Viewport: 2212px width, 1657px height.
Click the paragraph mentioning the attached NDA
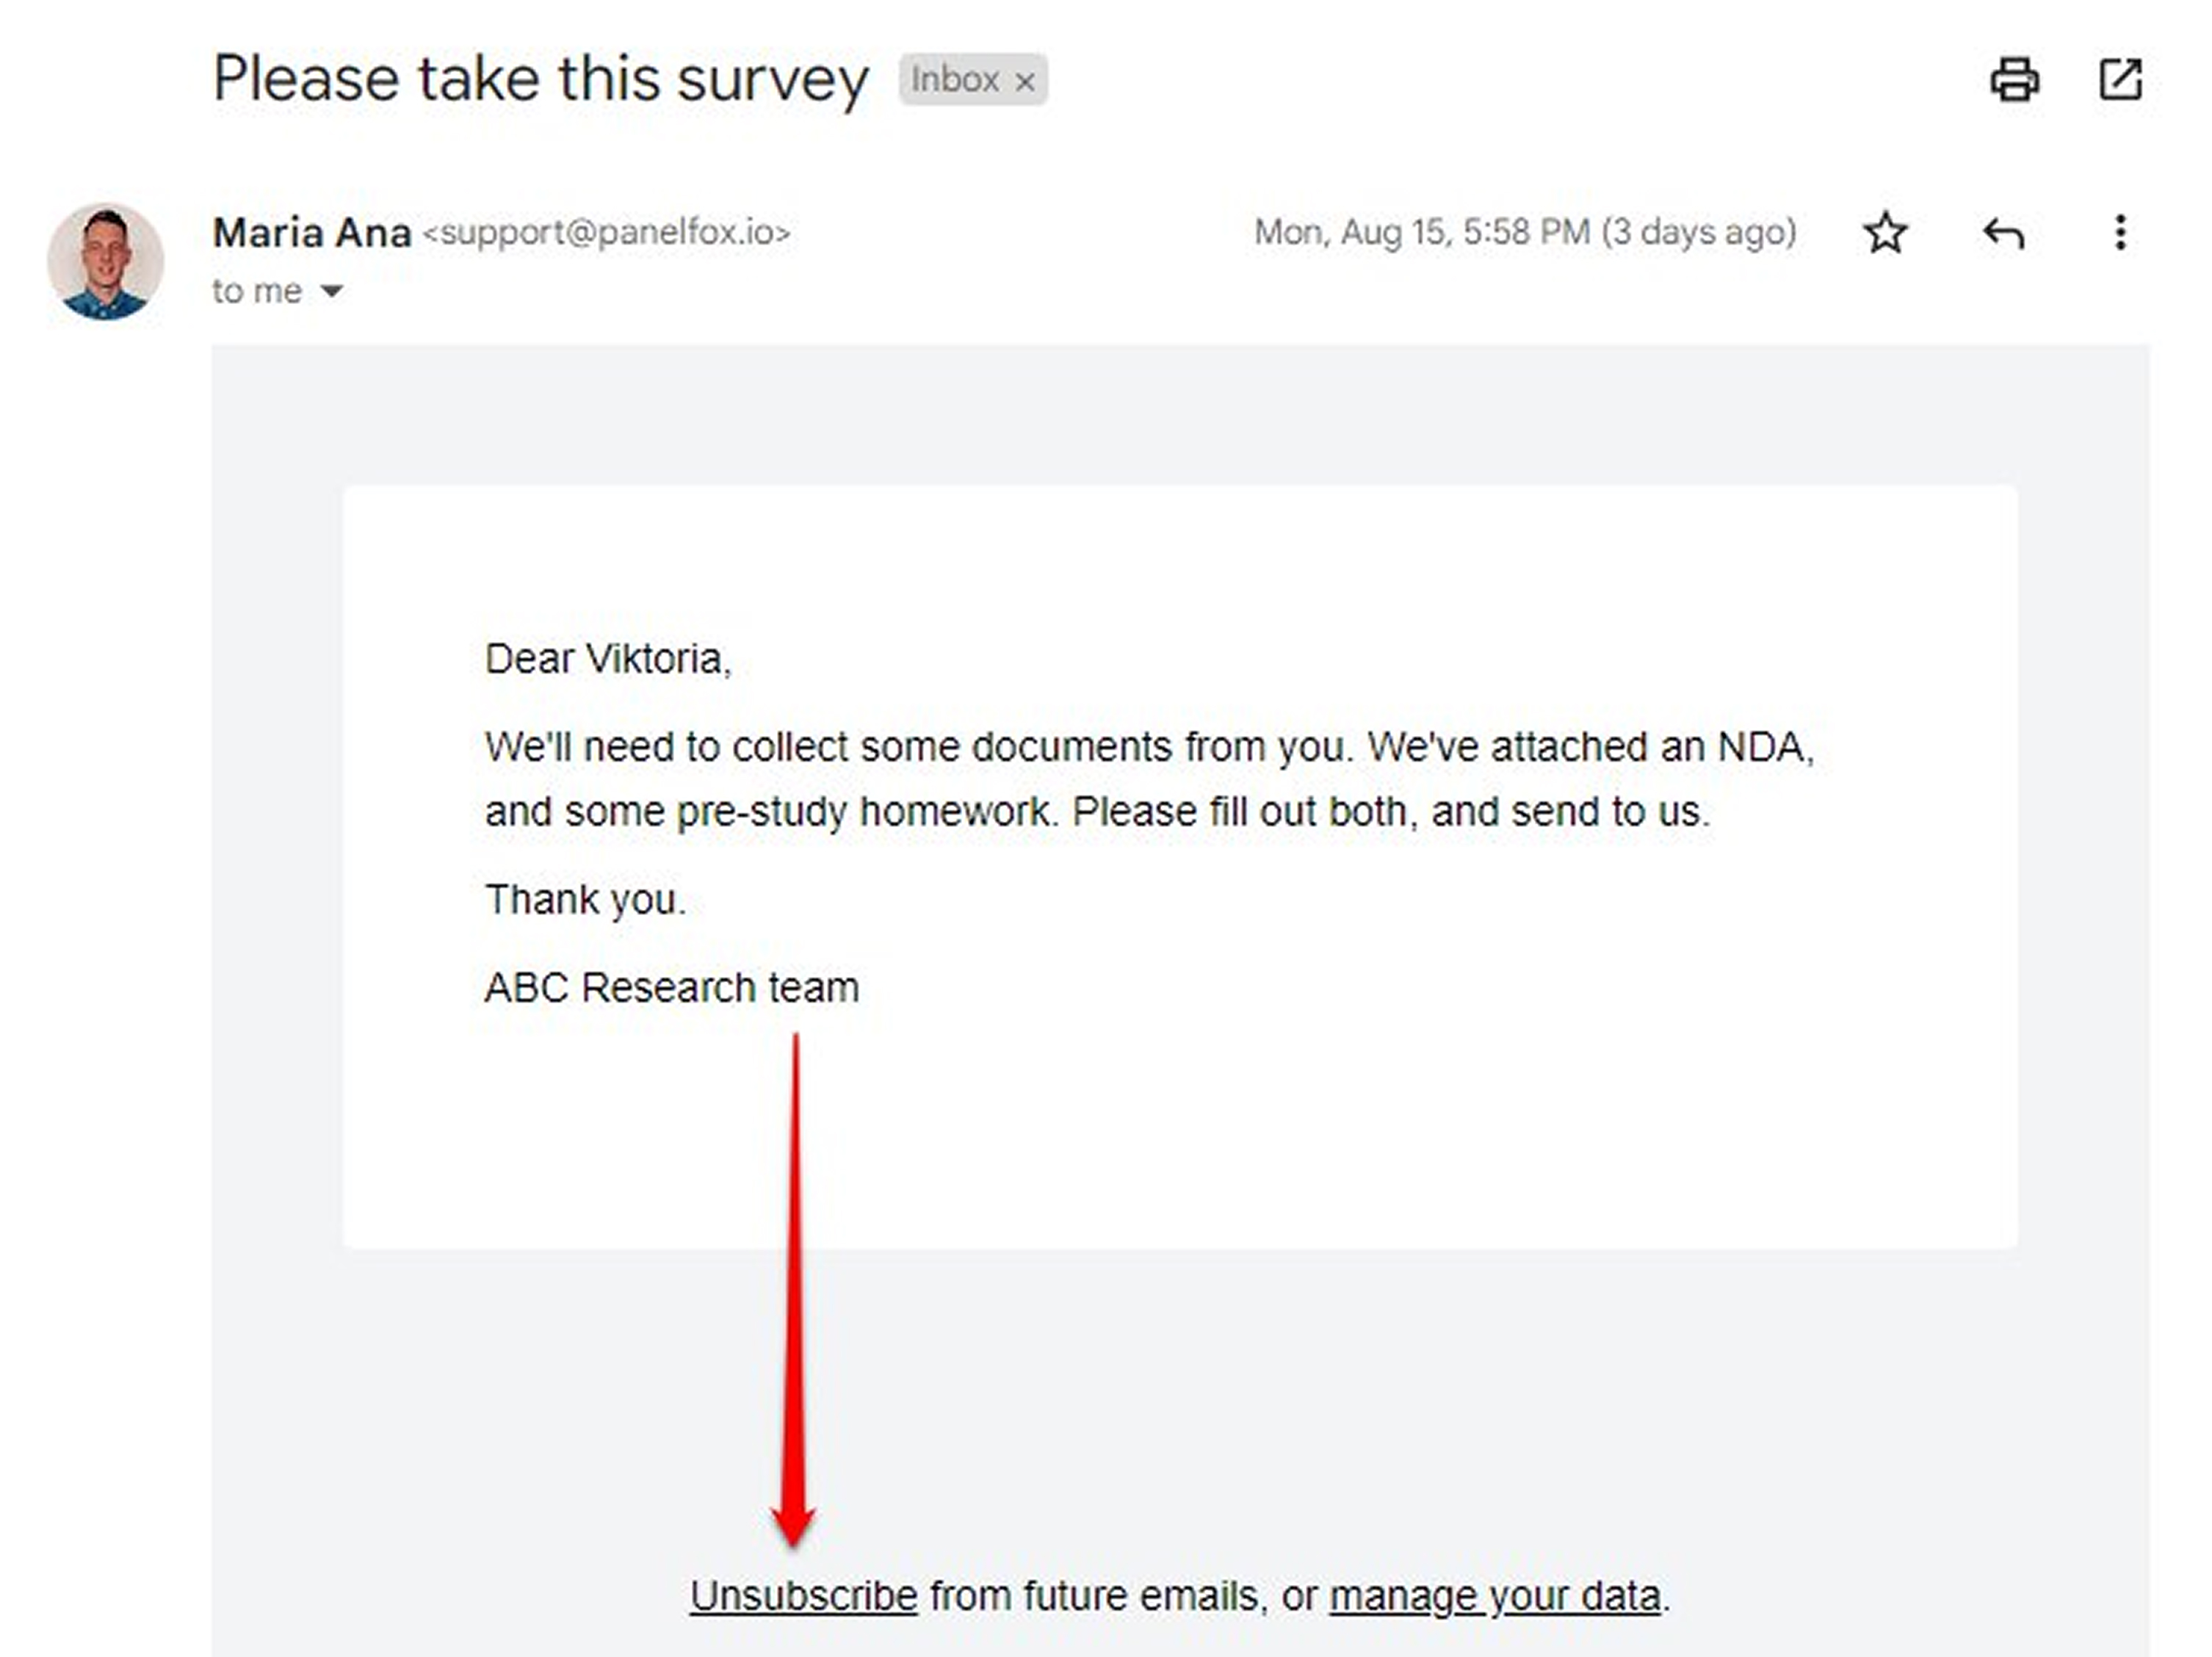[x=1149, y=779]
